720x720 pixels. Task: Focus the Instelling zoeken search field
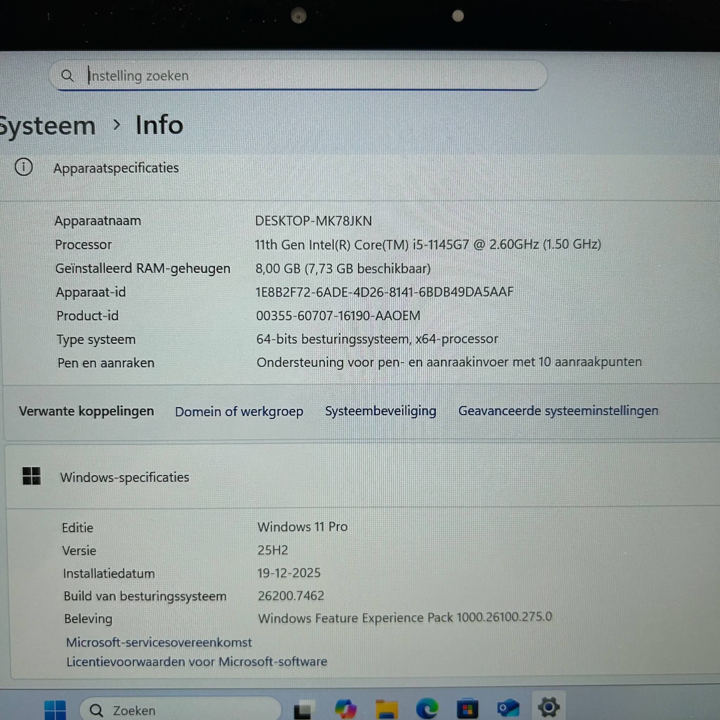pos(298,76)
